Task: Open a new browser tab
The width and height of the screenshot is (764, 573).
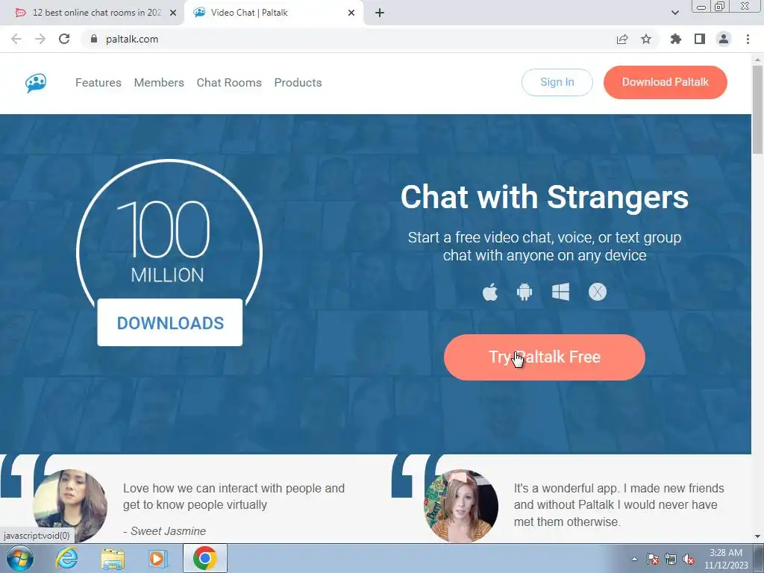Action: (x=380, y=13)
